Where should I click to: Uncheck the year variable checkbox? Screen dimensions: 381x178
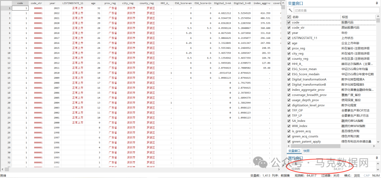[x=289, y=33]
